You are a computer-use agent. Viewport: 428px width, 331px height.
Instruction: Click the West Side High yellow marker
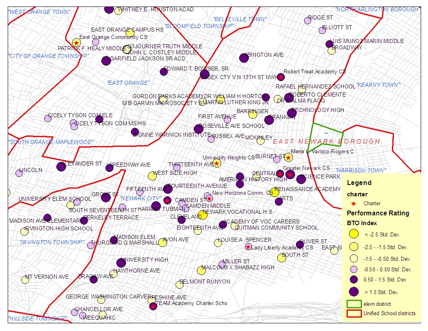click(152, 176)
